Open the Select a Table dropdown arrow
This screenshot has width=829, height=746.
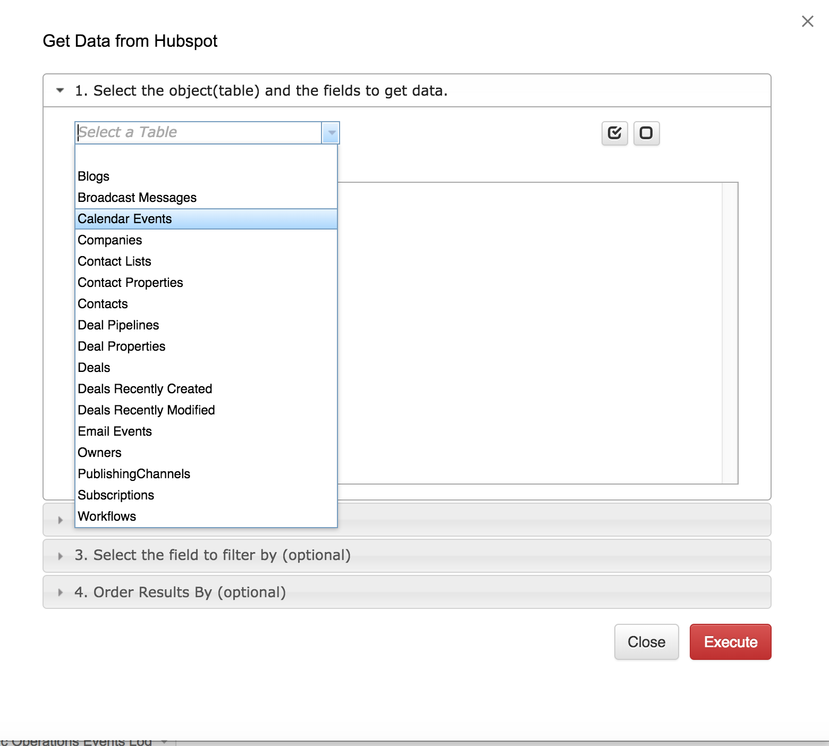331,133
